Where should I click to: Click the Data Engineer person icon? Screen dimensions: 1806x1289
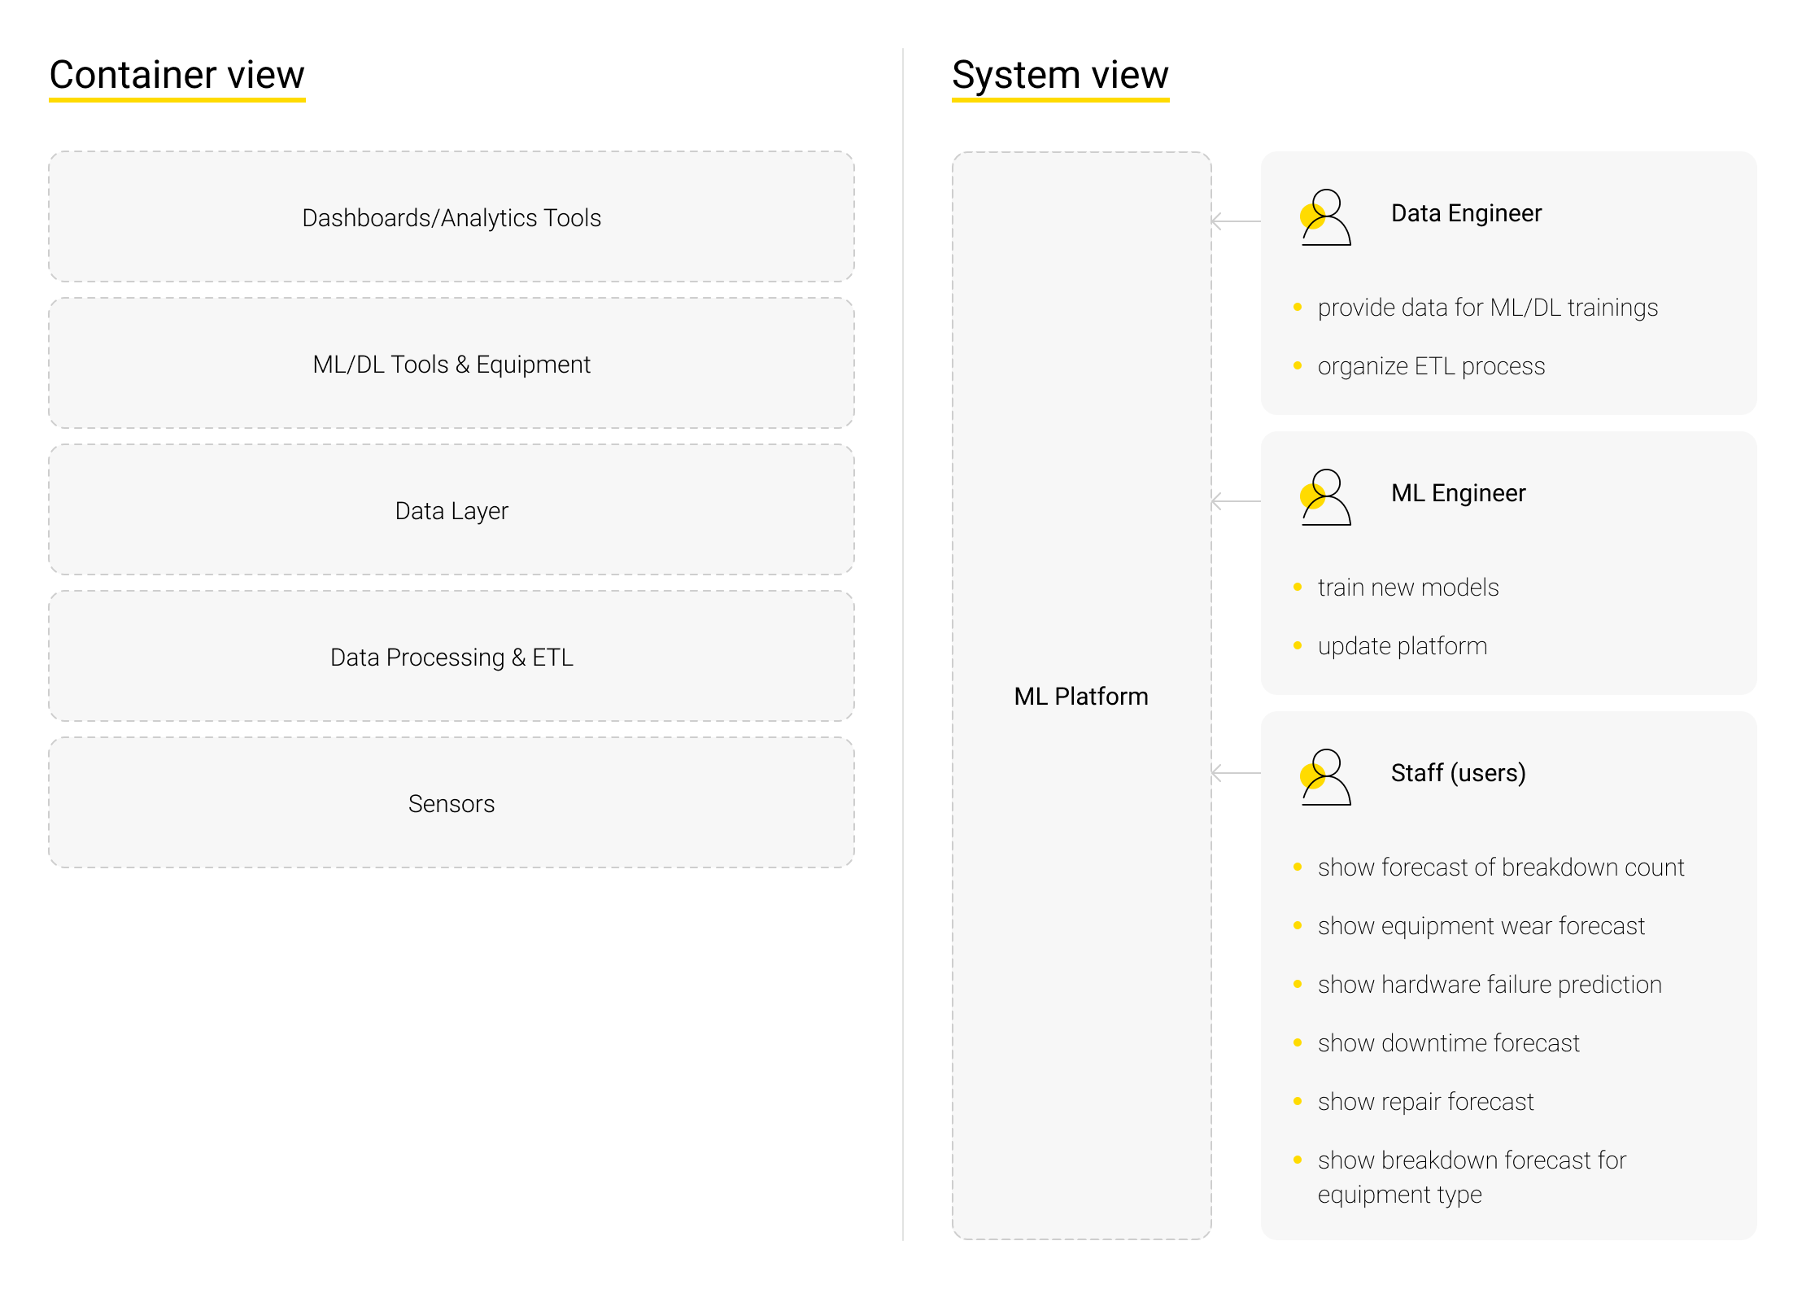1325,217
